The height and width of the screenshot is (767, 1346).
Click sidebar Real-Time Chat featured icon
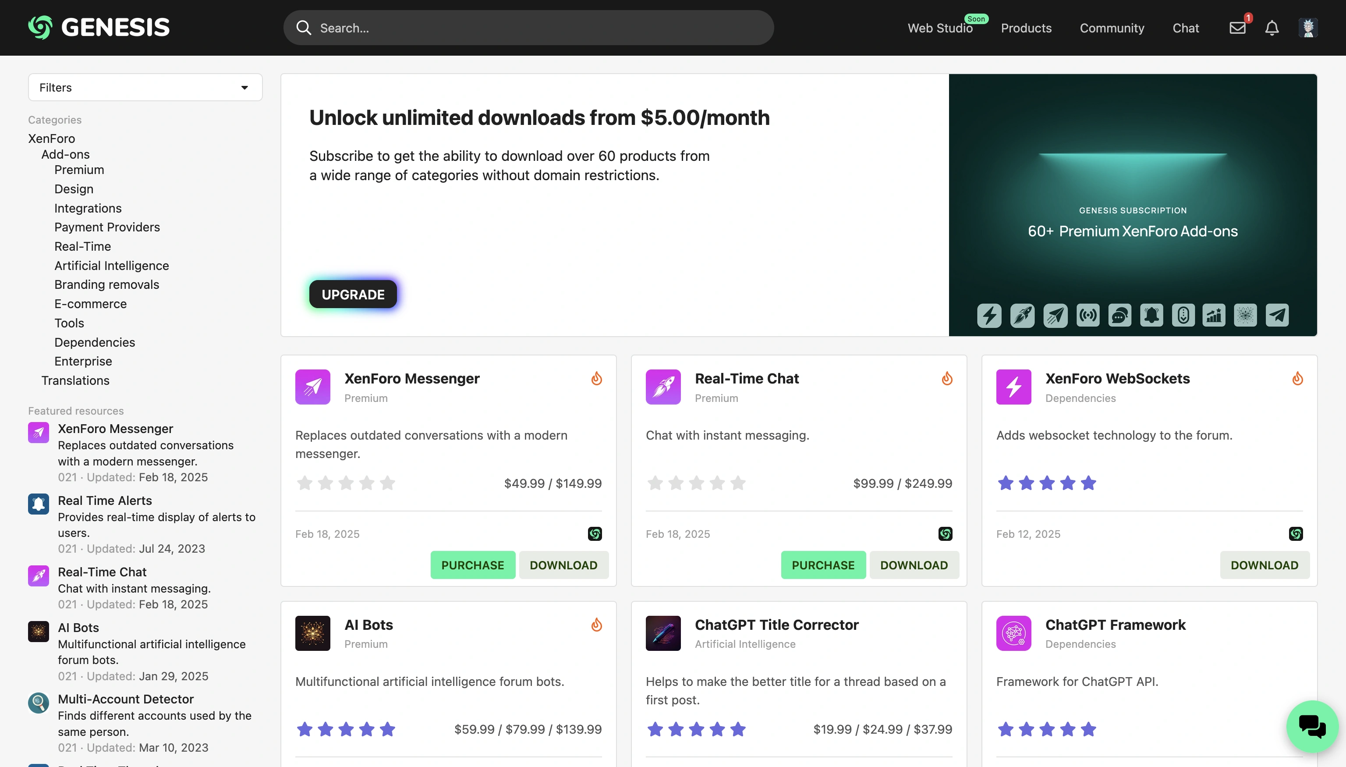point(39,576)
